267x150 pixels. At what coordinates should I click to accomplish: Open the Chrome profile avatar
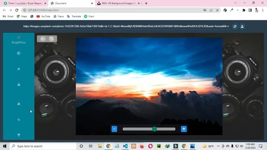pos(257,10)
